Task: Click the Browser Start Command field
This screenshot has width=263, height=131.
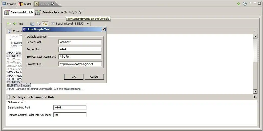Action: click(80, 57)
